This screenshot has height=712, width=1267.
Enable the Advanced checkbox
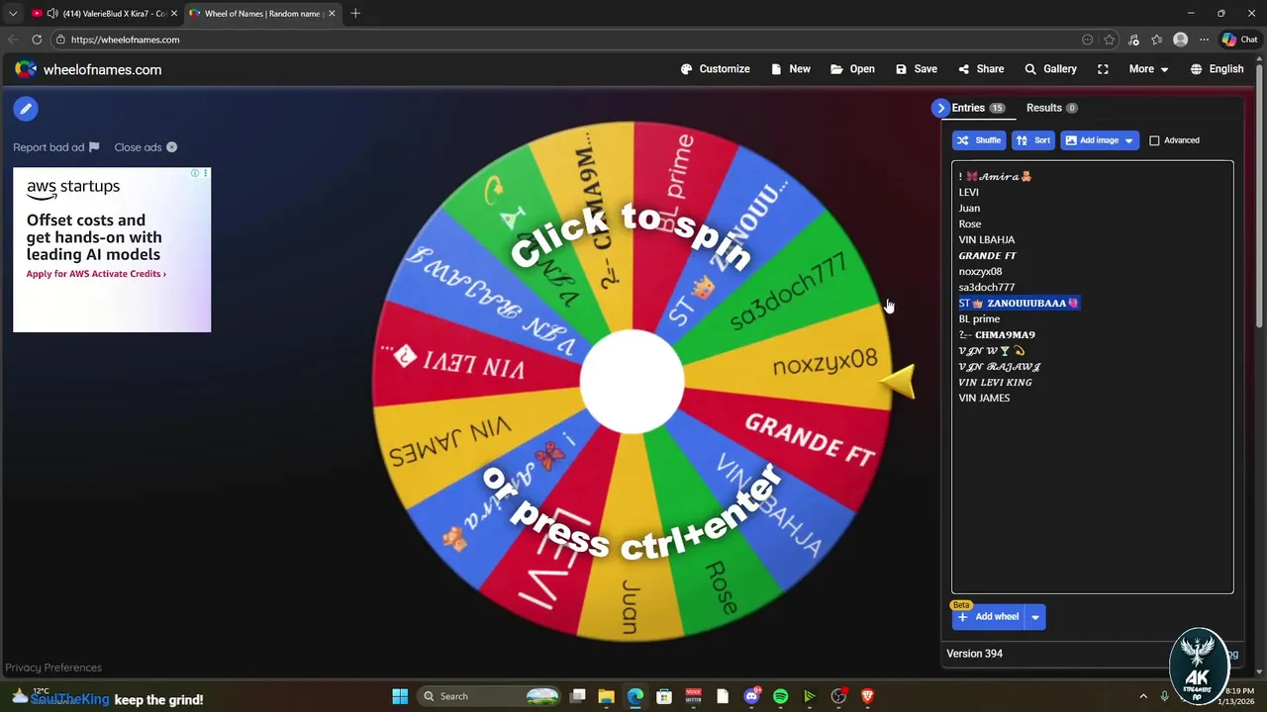coord(1154,140)
